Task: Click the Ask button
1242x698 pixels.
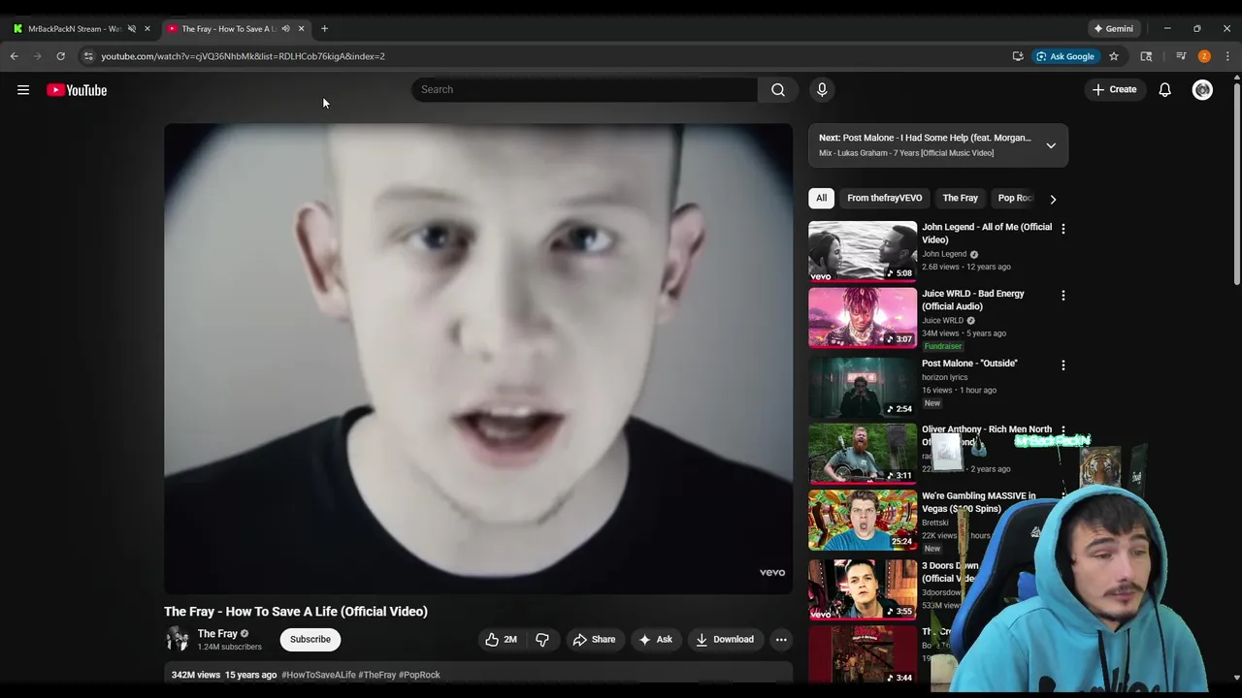Action: tap(655, 639)
